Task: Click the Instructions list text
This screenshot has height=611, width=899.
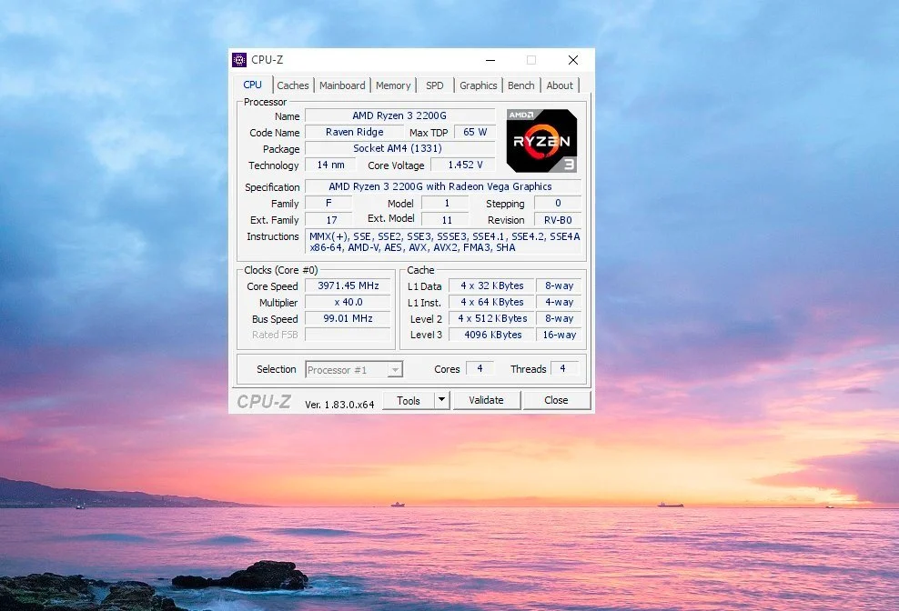Action: (444, 242)
